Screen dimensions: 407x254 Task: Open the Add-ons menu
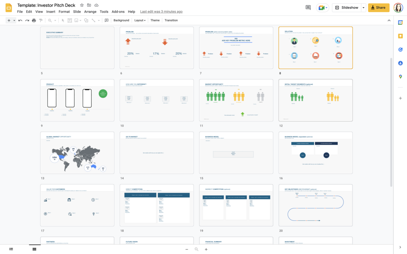click(x=118, y=12)
